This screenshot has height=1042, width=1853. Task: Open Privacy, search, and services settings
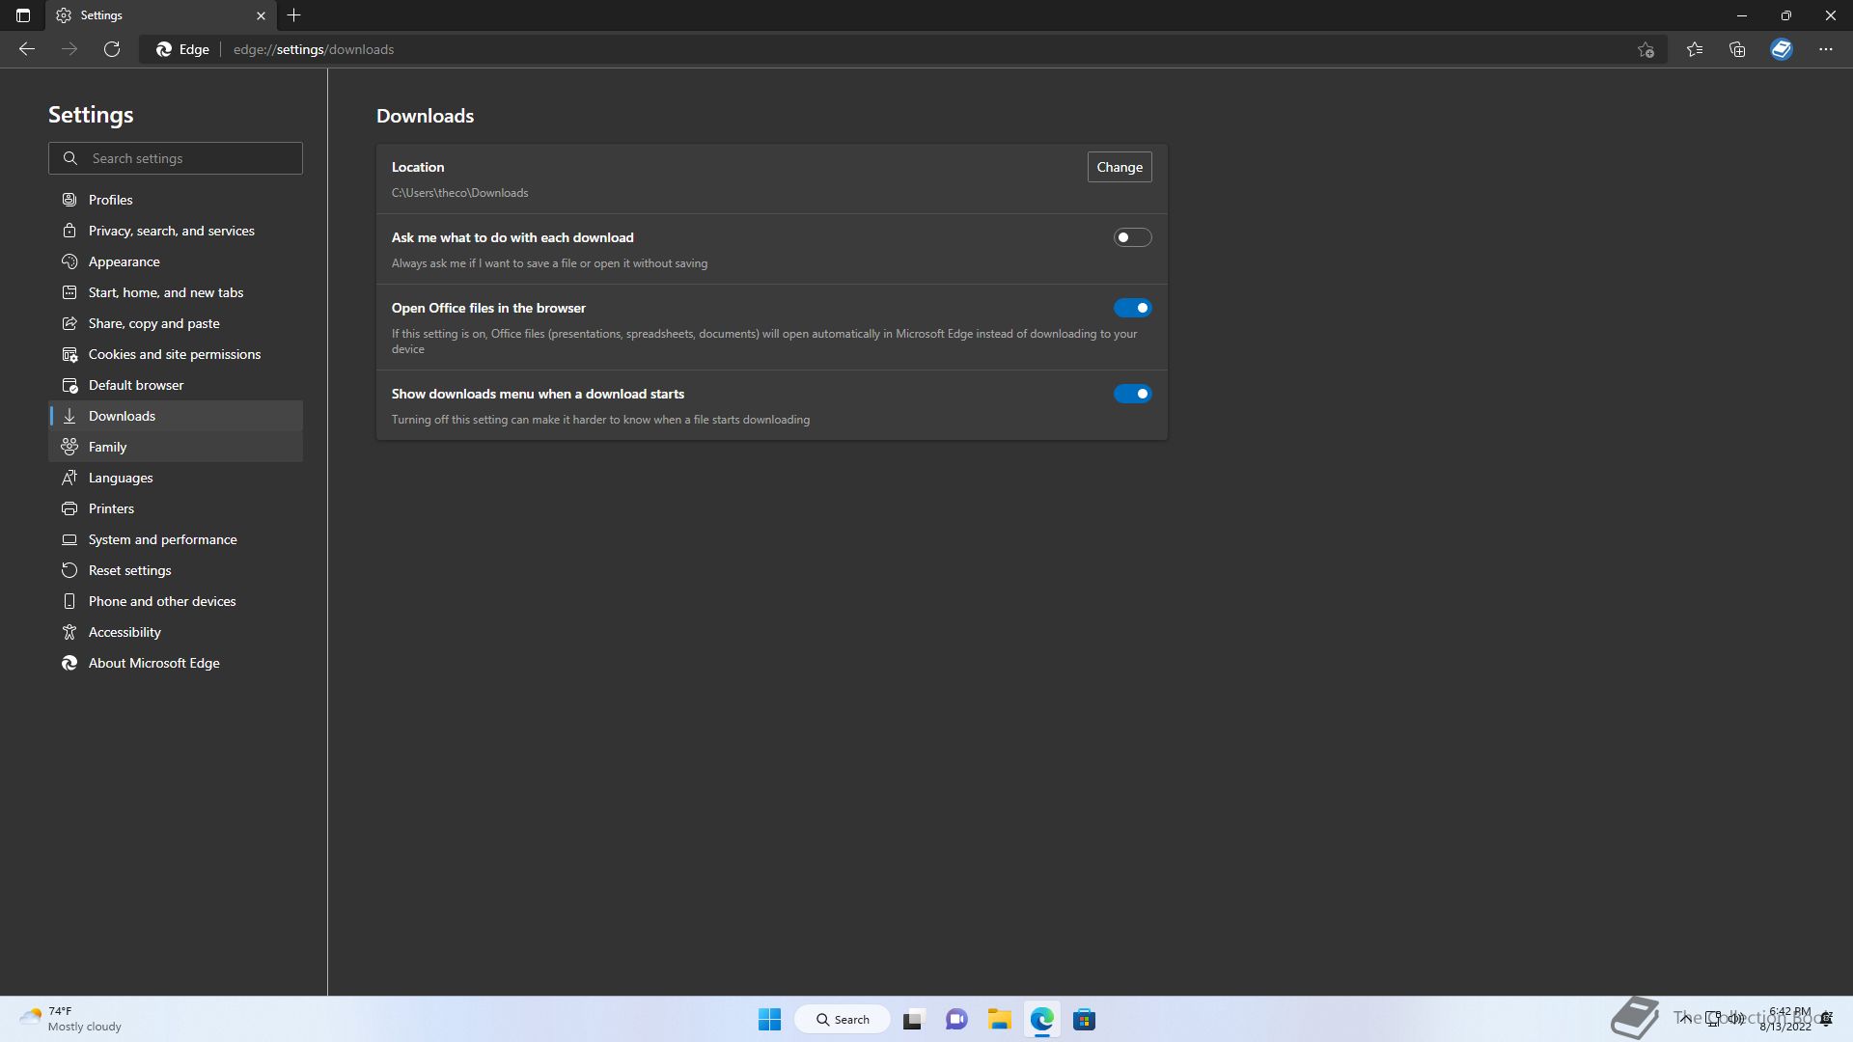(x=176, y=231)
